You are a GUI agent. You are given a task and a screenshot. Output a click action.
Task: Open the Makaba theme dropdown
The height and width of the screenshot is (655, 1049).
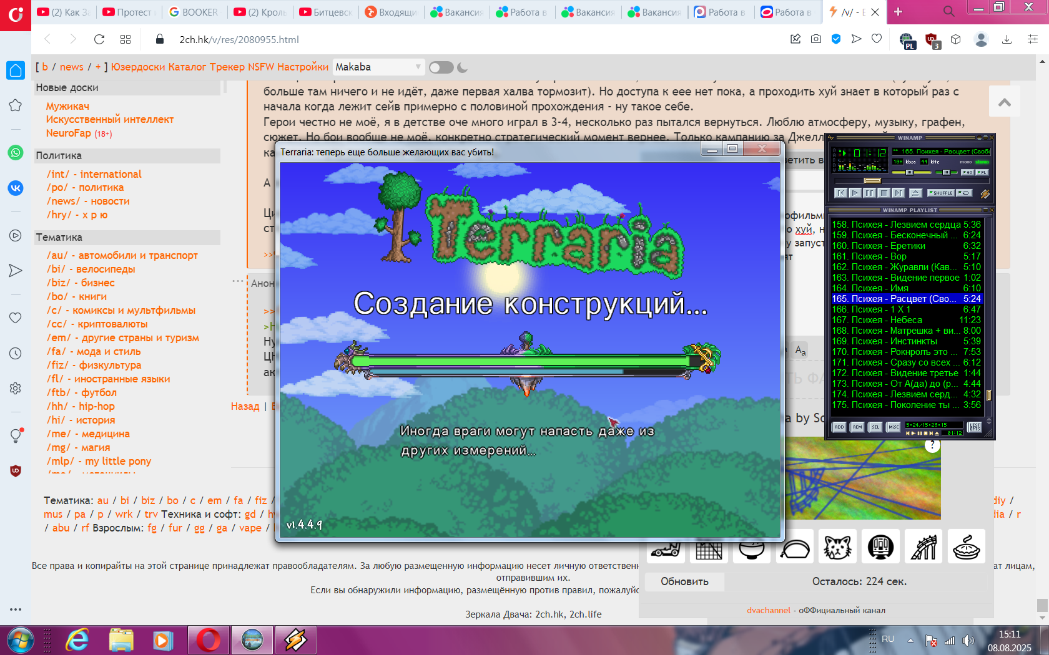tap(378, 67)
